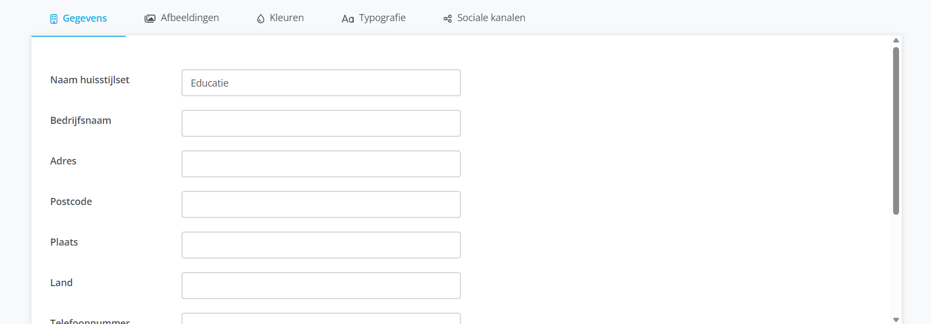Image resolution: width=931 pixels, height=324 pixels.
Task: Click the Telefoonnummer input field
Action: click(321, 320)
